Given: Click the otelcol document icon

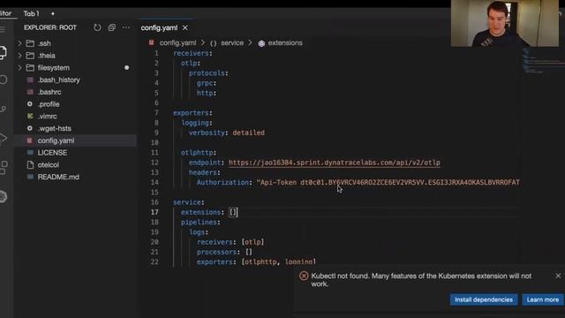Looking at the screenshot, I should [30, 165].
